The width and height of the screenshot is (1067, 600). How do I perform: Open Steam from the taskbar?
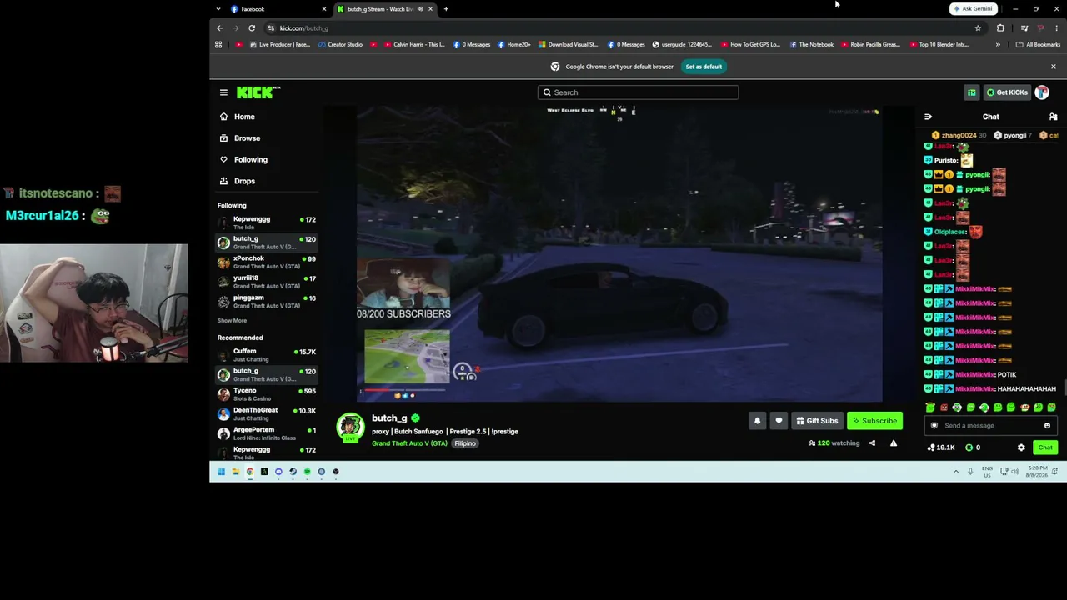point(293,472)
